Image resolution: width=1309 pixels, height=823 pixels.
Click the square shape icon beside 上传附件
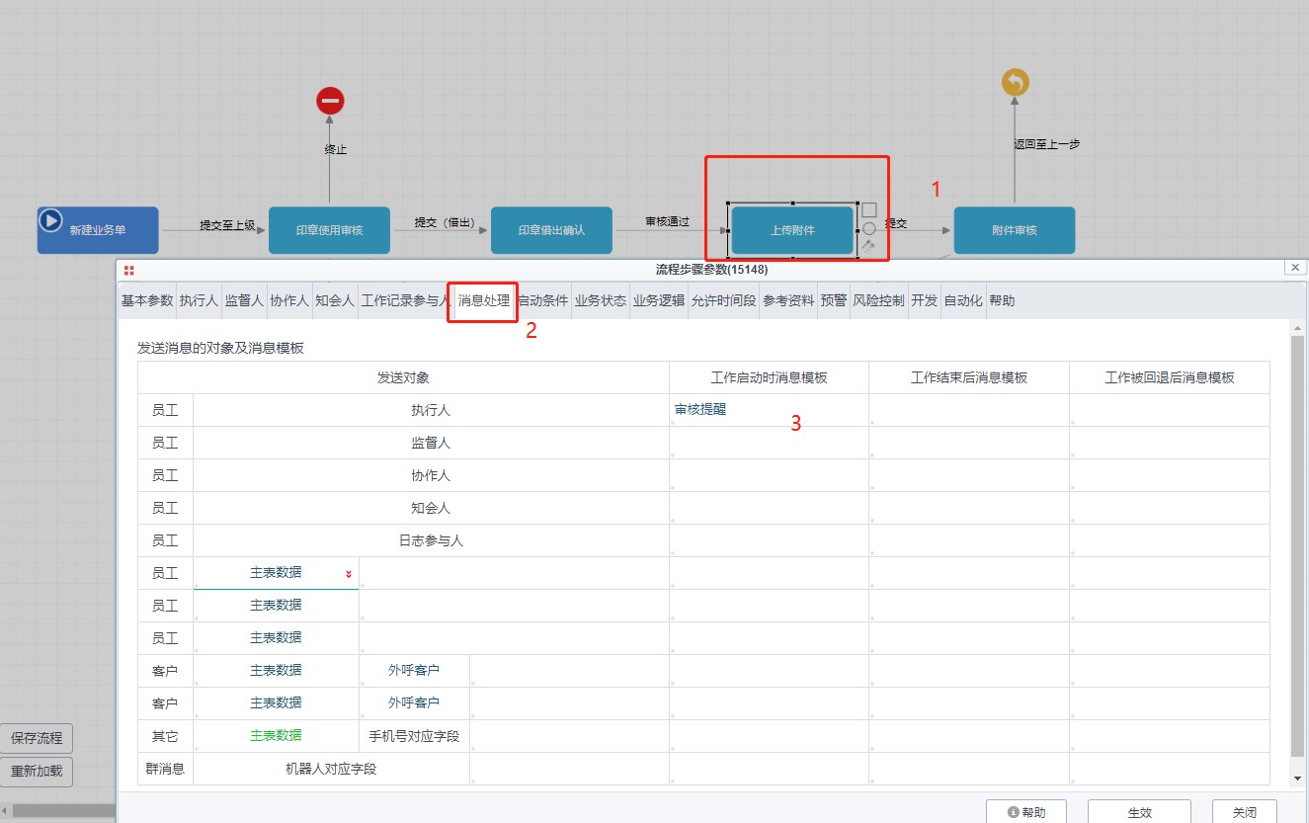869,209
